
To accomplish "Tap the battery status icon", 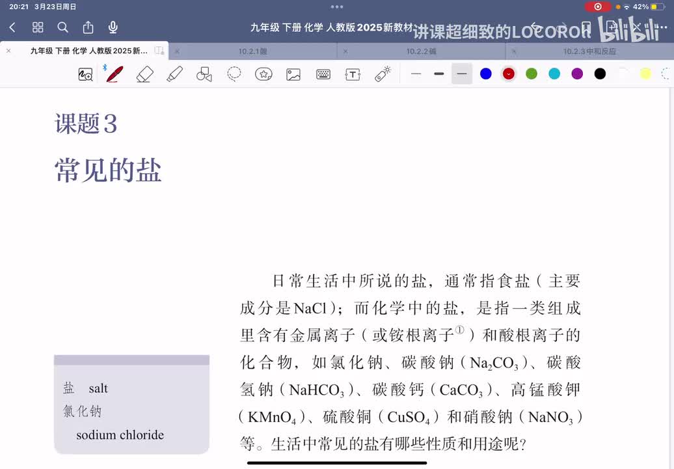I will 657,7.
